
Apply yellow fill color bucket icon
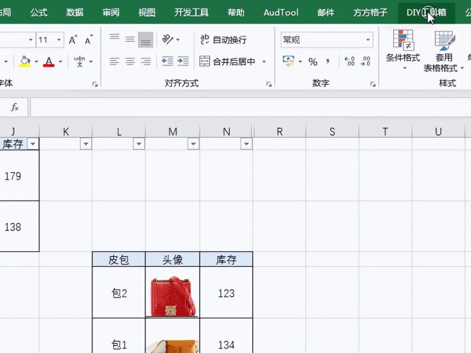pyautogui.click(x=25, y=62)
